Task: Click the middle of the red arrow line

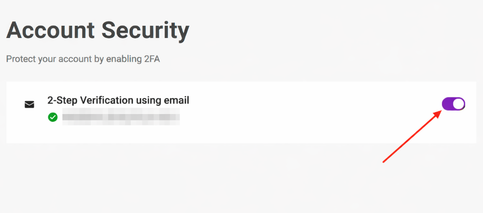Action: tap(411, 137)
